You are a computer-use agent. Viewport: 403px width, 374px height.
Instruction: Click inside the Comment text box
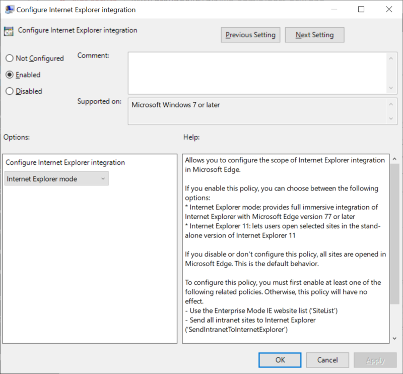pos(257,73)
